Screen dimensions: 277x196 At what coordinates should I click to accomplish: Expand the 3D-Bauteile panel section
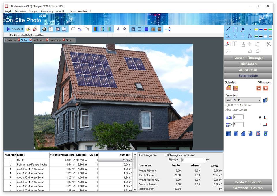coord(248,70)
